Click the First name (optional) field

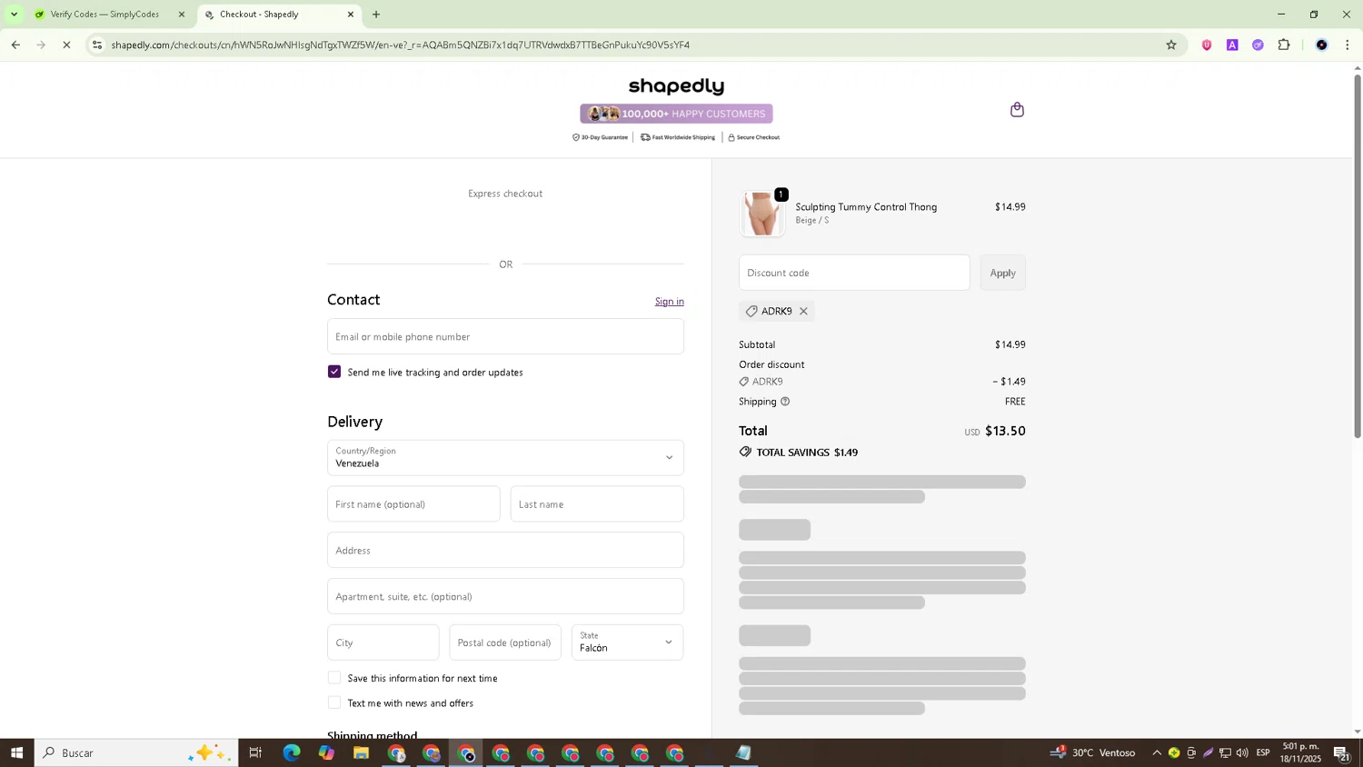point(413,504)
